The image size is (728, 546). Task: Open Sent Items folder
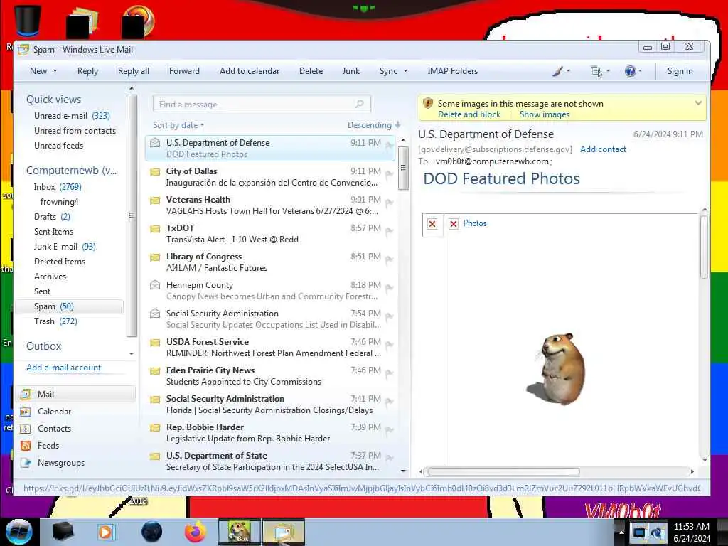tap(53, 231)
